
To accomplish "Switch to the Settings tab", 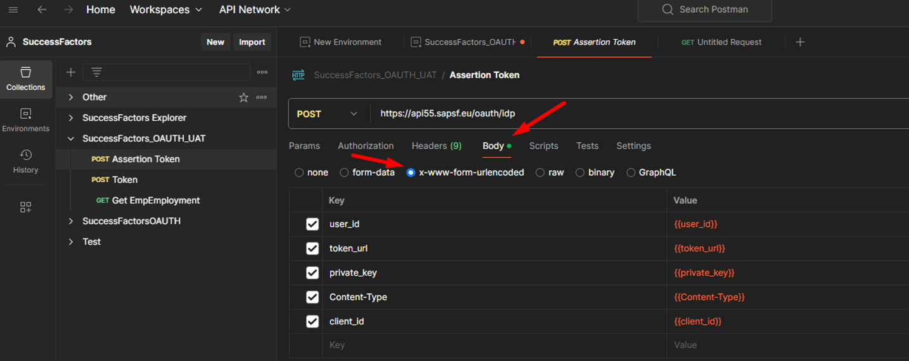I will coord(633,146).
